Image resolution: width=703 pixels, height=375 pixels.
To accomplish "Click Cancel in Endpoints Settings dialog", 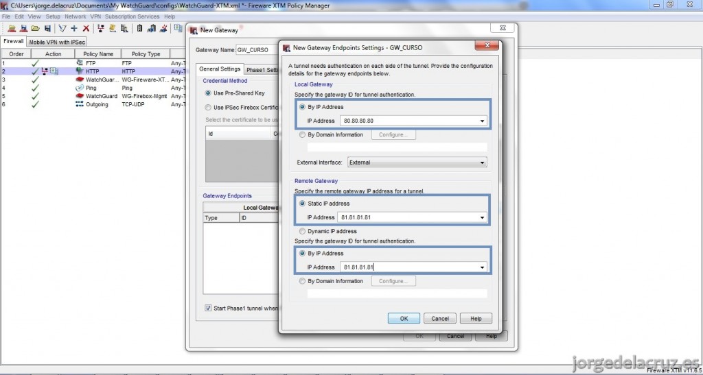I will [440, 319].
